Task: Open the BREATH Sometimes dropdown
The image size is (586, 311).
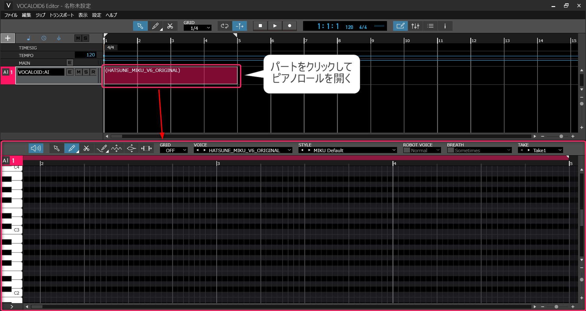Action: (x=483, y=150)
